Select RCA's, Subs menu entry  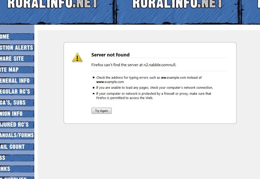tap(16, 103)
